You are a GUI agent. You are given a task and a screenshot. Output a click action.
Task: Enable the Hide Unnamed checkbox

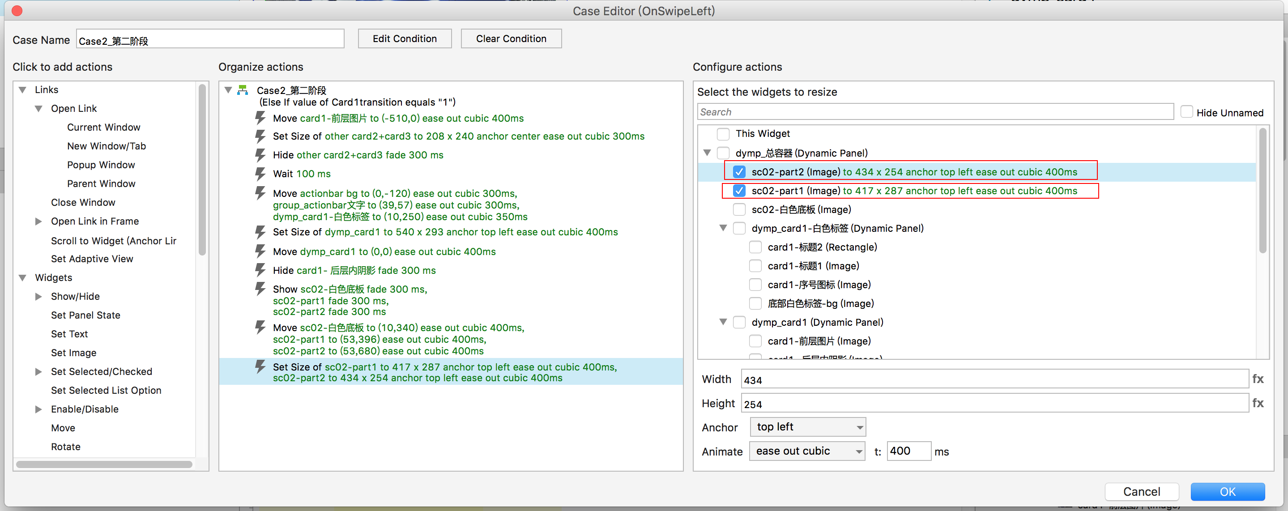tap(1186, 112)
